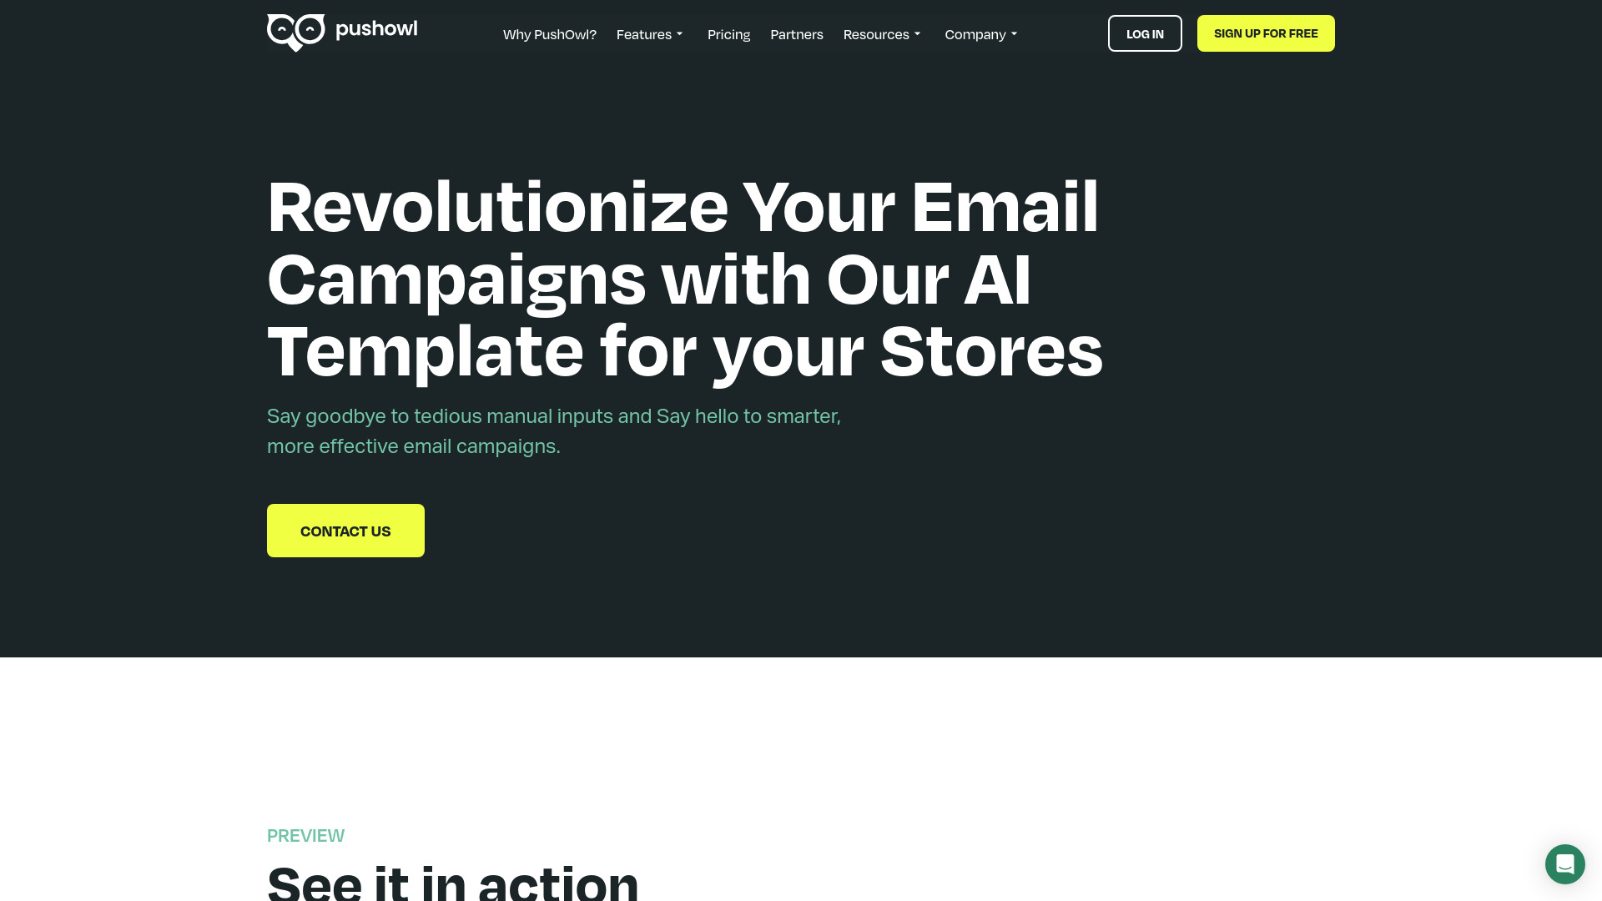Click the Why PushOwl? navigation link

tap(549, 33)
